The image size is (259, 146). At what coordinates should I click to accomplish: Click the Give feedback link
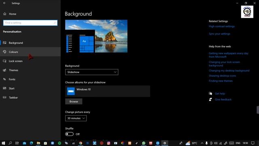coord(223,99)
